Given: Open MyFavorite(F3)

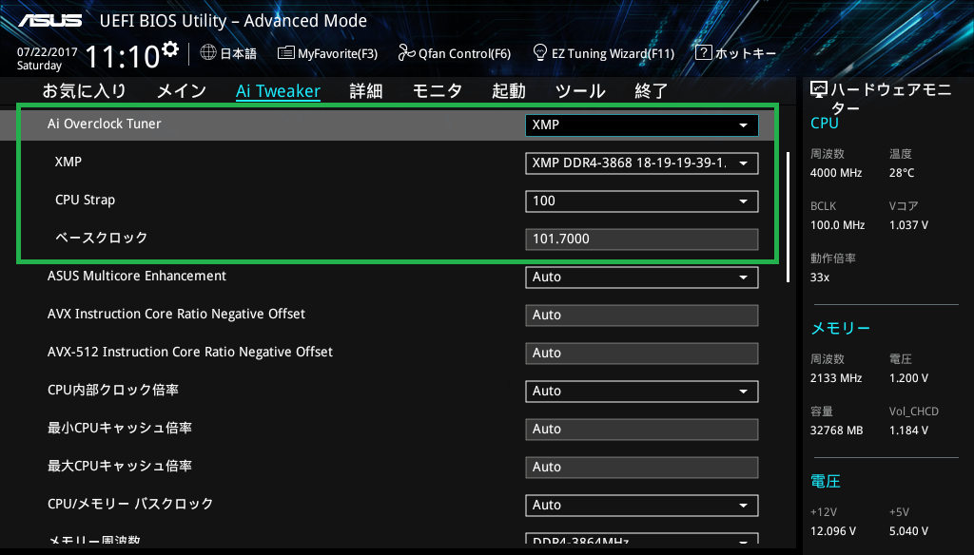Looking at the screenshot, I should tap(327, 53).
